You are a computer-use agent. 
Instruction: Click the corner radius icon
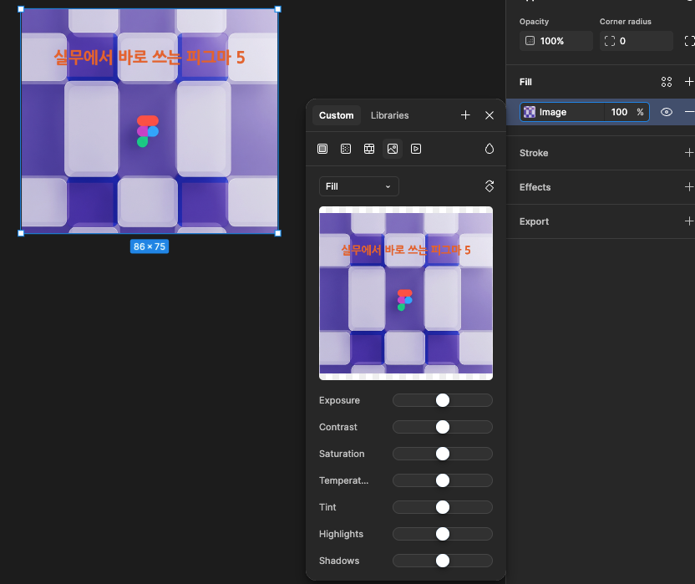point(610,41)
